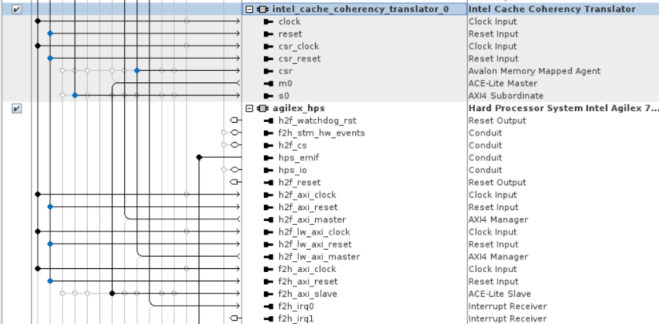Toggle the checkbox for intel_cache_coherency_translator_0
Viewport: 659px width, 324px height.
[17, 10]
